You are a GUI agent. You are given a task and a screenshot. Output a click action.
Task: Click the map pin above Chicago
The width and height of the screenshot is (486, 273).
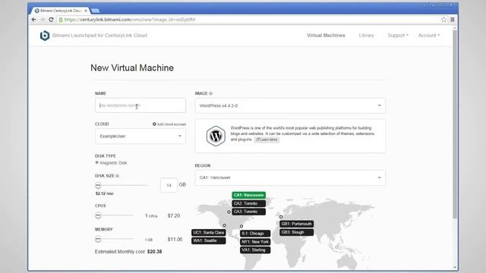click(241, 226)
